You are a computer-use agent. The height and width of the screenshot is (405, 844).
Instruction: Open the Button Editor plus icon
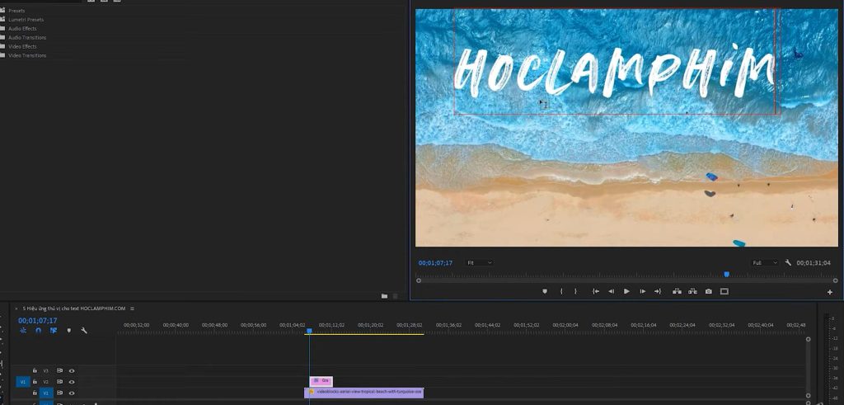pyautogui.click(x=830, y=292)
